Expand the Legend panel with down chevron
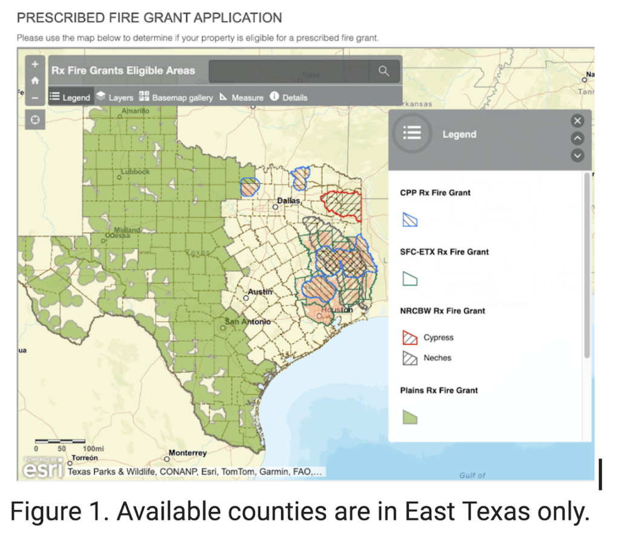 577,155
